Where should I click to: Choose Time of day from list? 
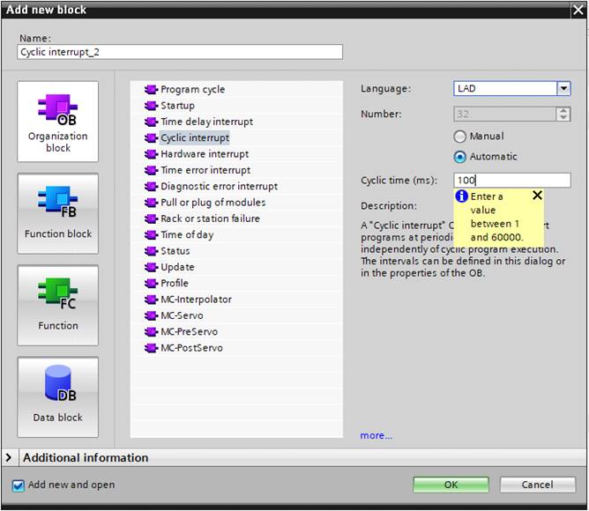187,234
